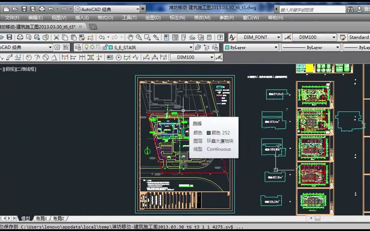This screenshot has width=370, height=231.
Task: Toggle the layer on/off lightbulb icon
Action: 86,47
